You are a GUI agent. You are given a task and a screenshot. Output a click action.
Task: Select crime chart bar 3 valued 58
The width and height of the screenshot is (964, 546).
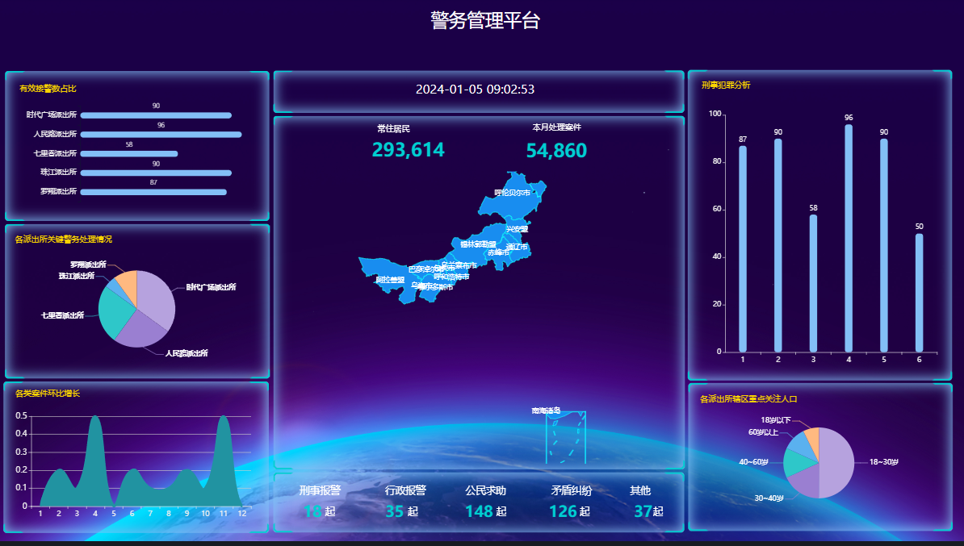(813, 283)
